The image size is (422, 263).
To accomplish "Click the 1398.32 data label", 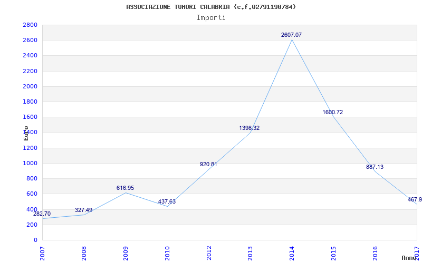I will 249,128.
